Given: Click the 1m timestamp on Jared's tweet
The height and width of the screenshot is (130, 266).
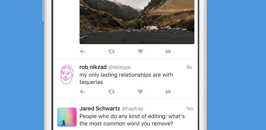Looking at the screenshot, I should (189, 109).
